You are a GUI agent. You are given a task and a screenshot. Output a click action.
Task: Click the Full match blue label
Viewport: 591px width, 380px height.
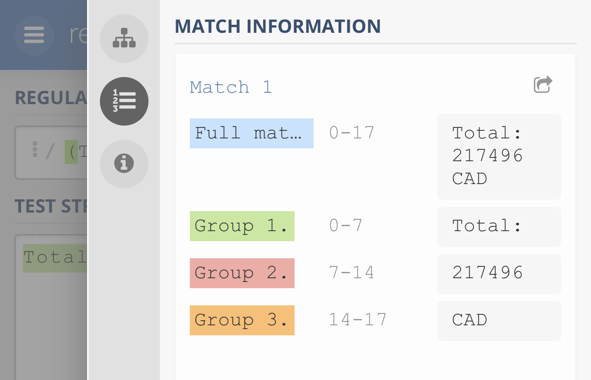click(251, 133)
